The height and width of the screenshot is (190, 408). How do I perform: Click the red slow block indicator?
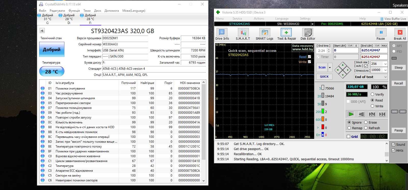click(x=323, y=127)
